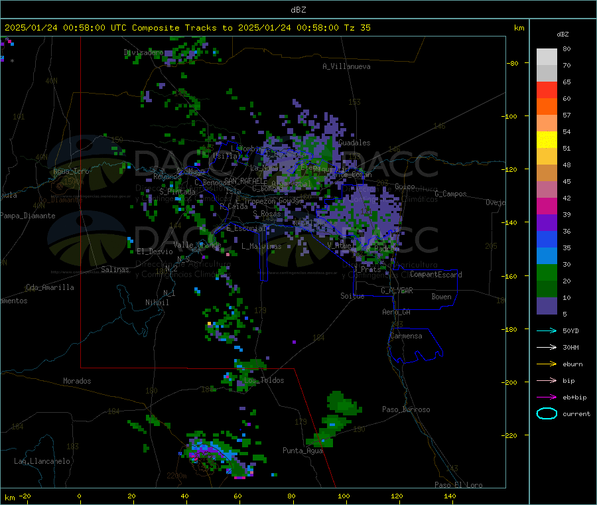Click the 65 dBZ red legend swatch

[x=547, y=90]
